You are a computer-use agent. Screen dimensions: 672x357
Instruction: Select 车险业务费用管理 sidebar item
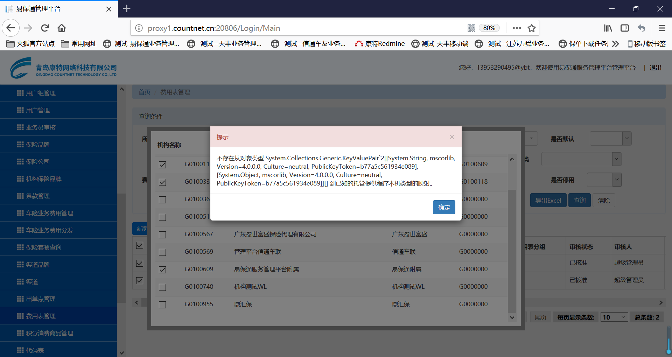tap(49, 213)
